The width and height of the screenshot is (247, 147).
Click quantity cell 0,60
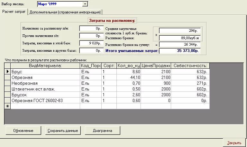129,100
